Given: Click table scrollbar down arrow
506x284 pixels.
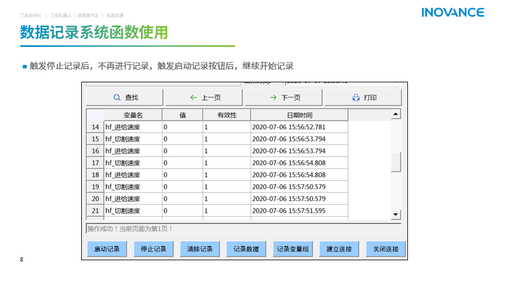Looking at the screenshot, I should click(x=396, y=214).
